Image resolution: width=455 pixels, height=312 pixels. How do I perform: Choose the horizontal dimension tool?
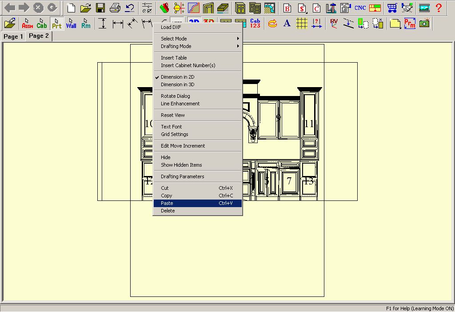[x=117, y=24]
